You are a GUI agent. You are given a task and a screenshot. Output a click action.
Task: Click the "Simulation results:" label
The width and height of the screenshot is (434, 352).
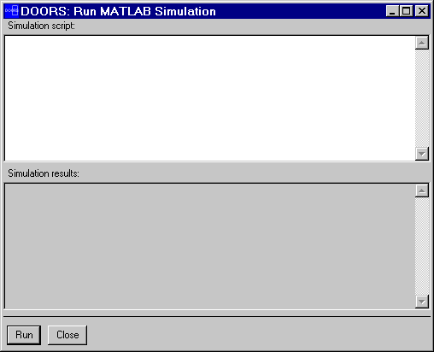[x=44, y=173]
